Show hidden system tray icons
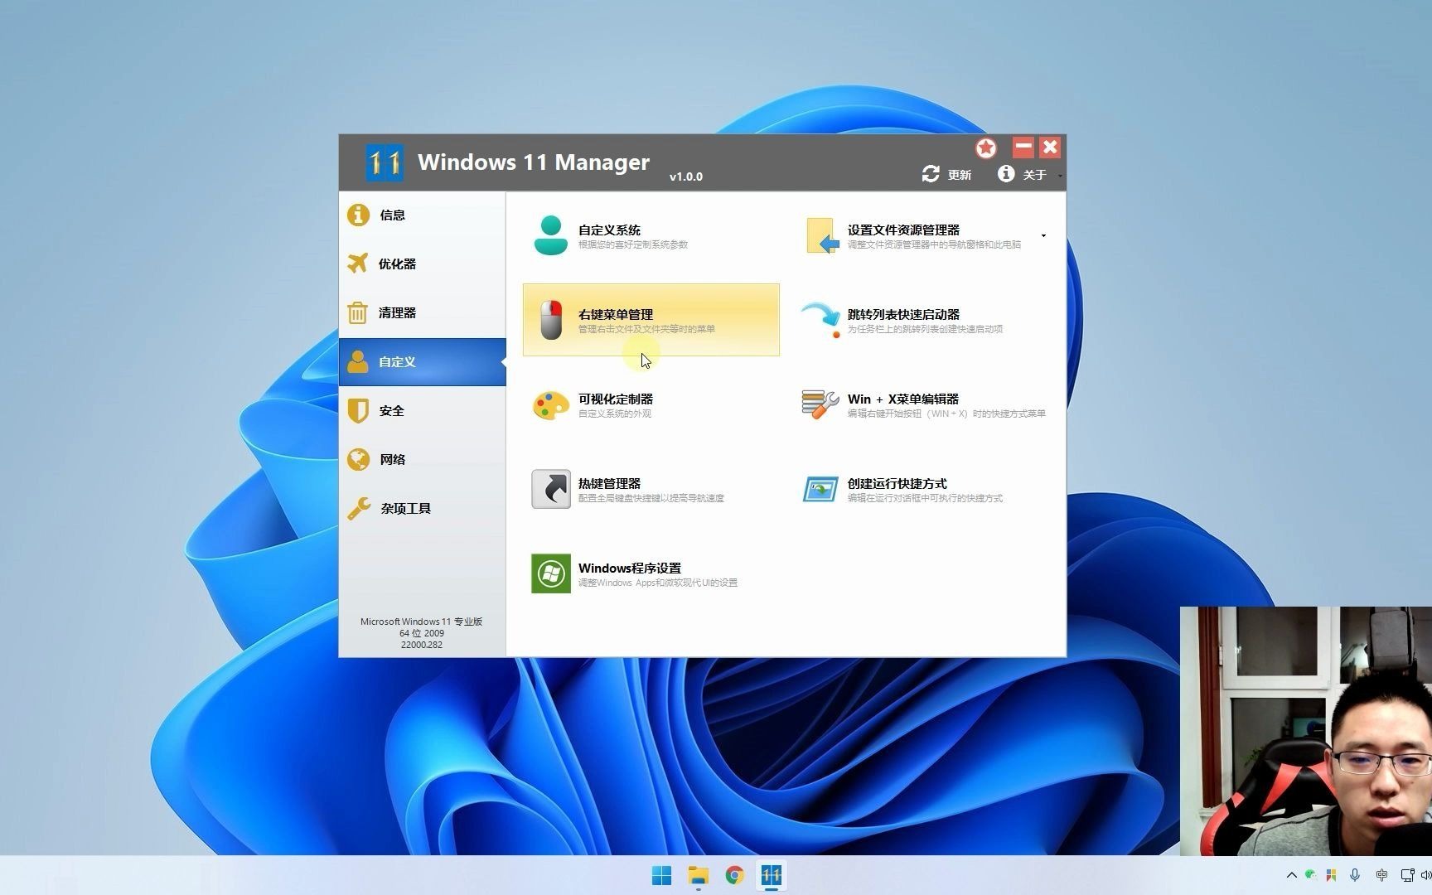 pos(1291,875)
